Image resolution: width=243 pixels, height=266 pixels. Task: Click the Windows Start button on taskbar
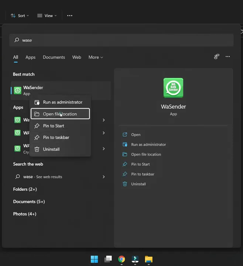click(x=95, y=259)
